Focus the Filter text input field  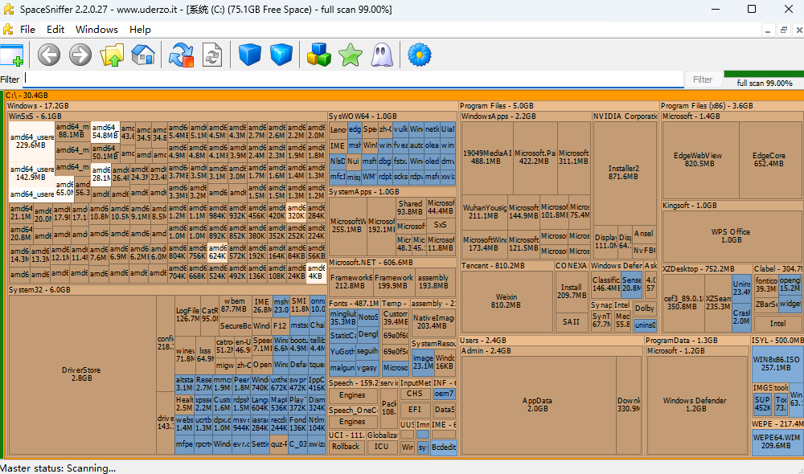pos(354,80)
